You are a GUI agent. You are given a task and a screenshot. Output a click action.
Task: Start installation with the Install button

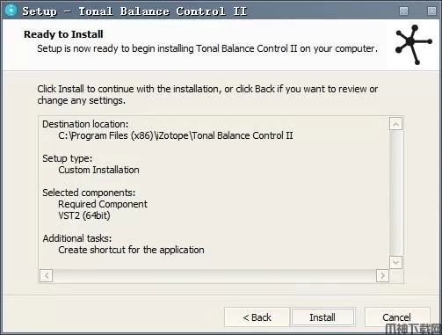322,317
